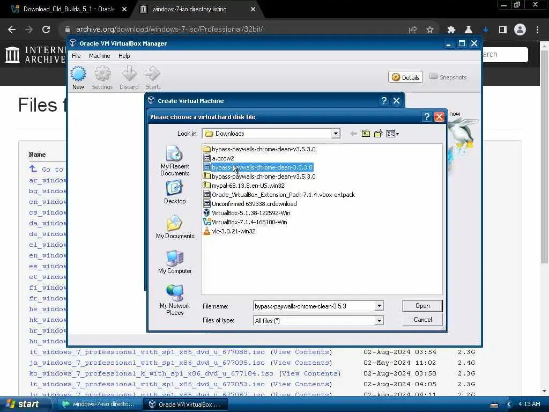Viewport: 549px width, 412px height.
Task: Click the browser reload icon
Action: click(x=46, y=30)
